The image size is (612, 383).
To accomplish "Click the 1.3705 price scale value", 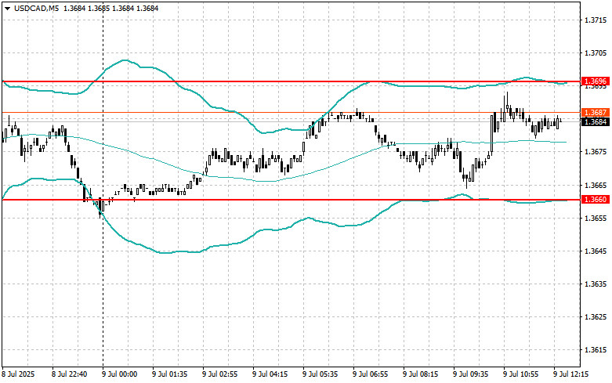I will click(x=597, y=53).
